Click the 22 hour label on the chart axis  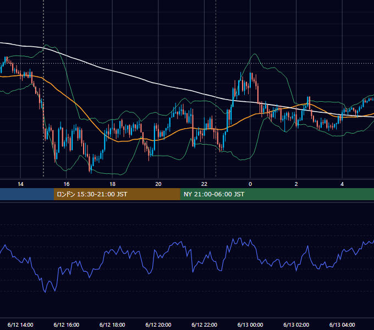[204, 184]
